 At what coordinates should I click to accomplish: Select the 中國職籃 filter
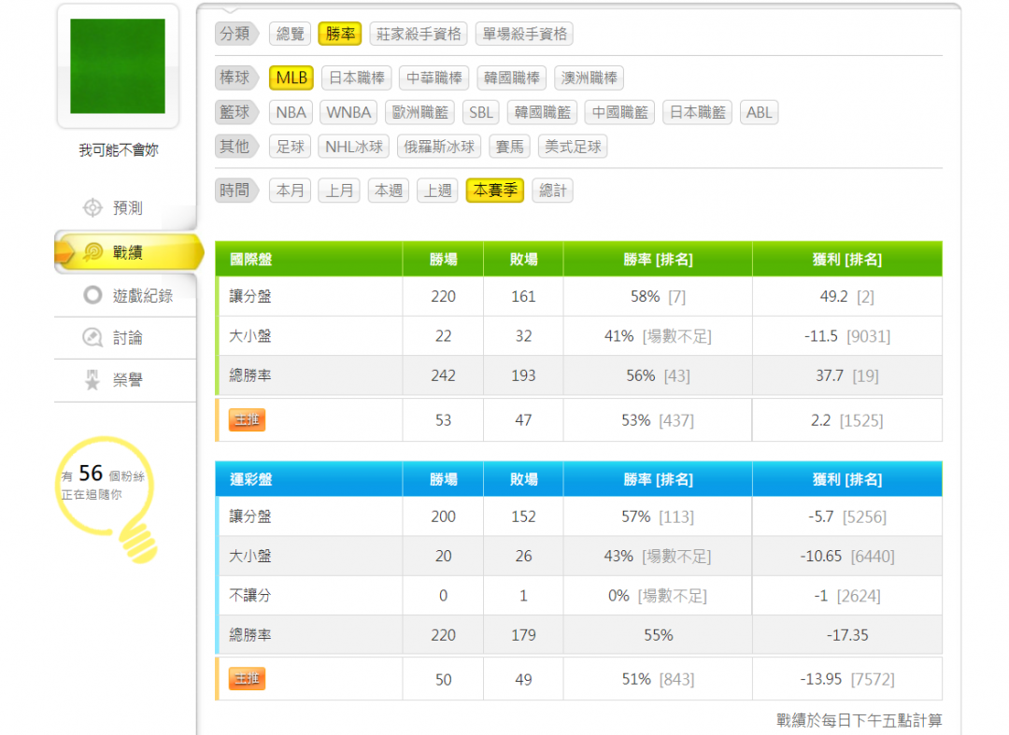pyautogui.click(x=619, y=112)
